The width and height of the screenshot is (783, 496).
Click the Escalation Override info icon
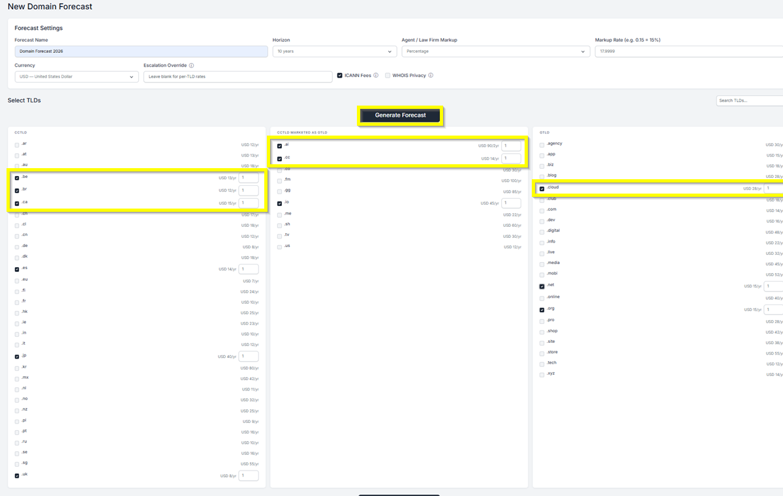coord(191,66)
